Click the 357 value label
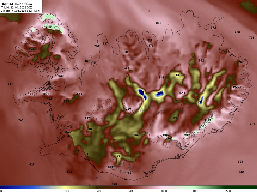Viewport: 257px width, 193px height. tap(175, 118)
